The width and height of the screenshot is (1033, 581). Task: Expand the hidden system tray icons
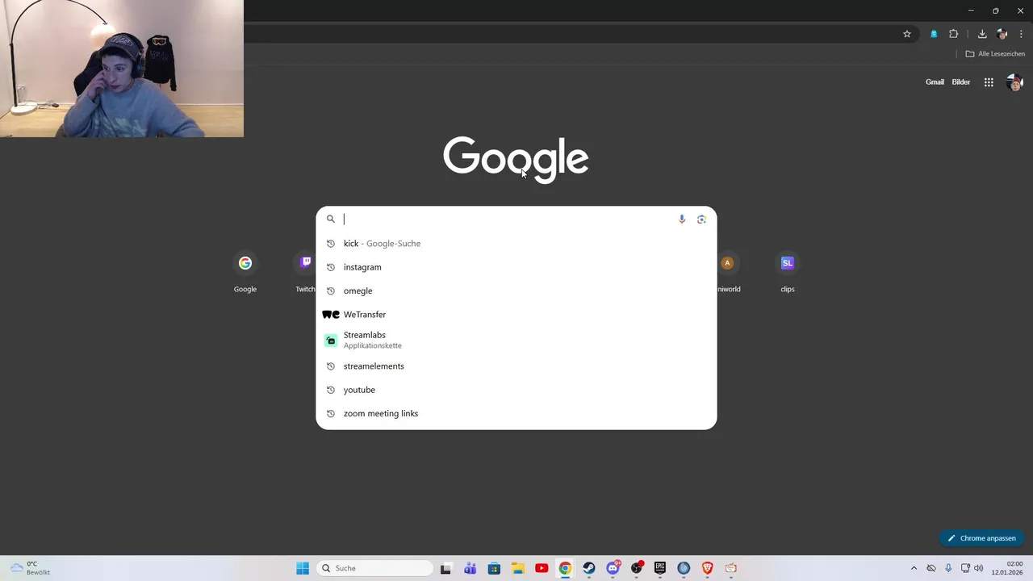914,568
